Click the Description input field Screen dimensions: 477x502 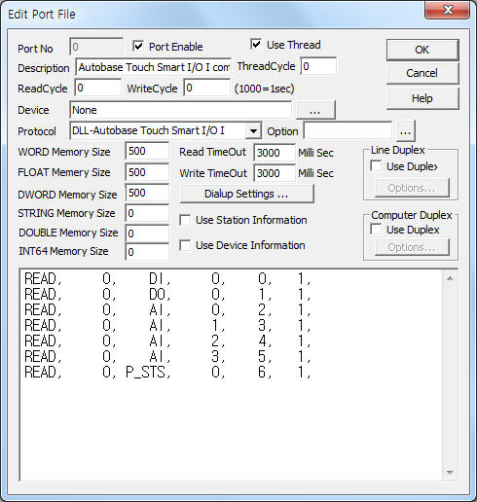click(x=153, y=67)
